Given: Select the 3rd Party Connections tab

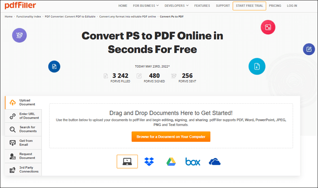Looking at the screenshot, I should pyautogui.click(x=23, y=169).
